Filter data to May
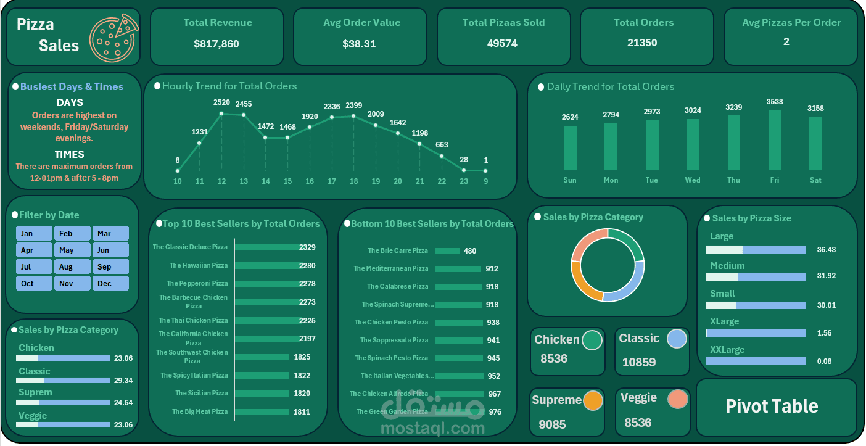The image size is (866, 446). [x=72, y=250]
